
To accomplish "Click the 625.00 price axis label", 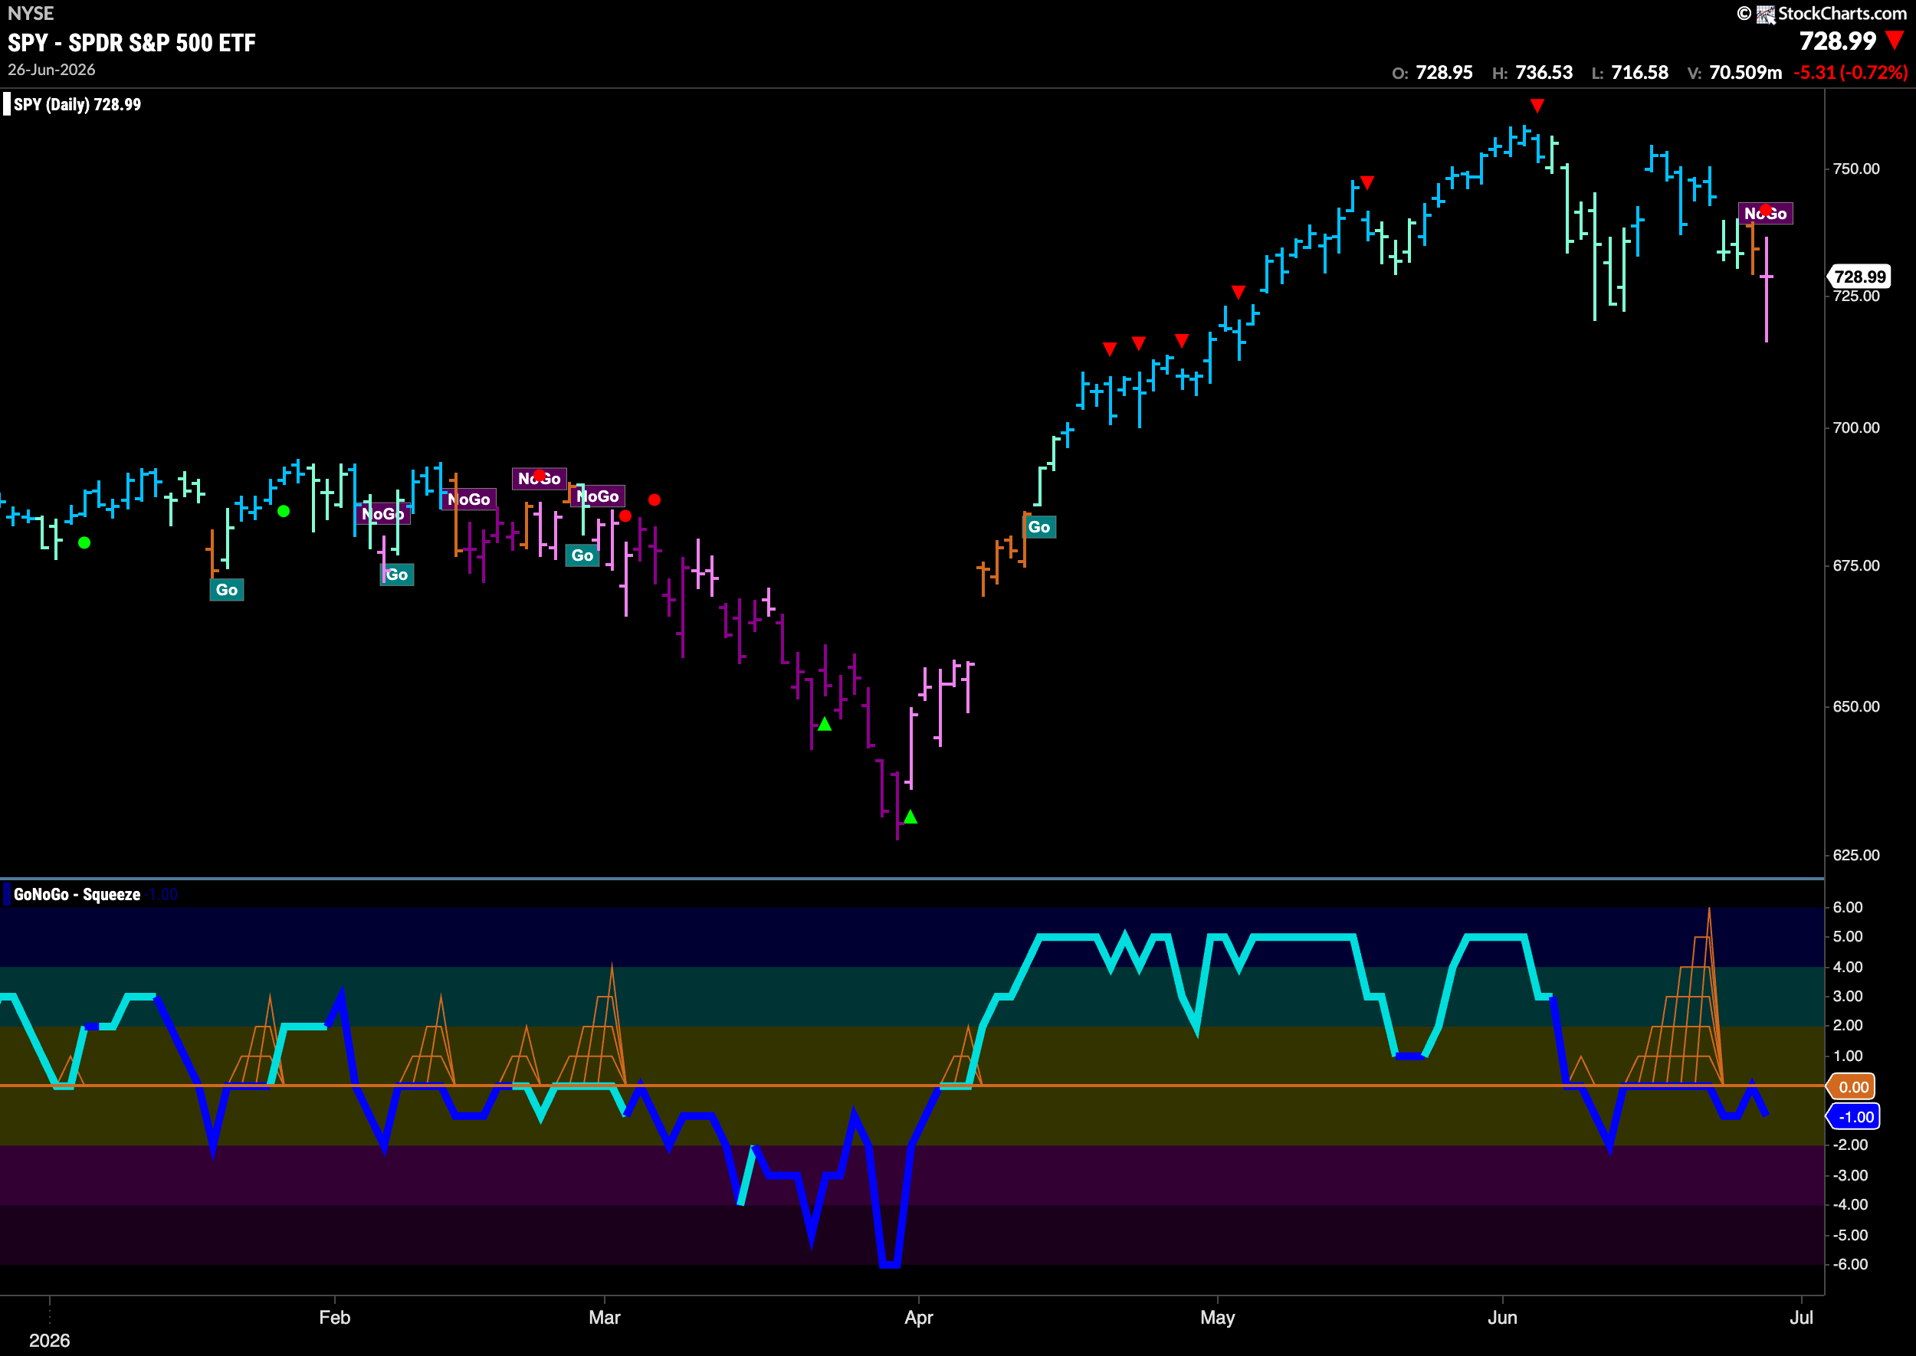I will [1856, 855].
